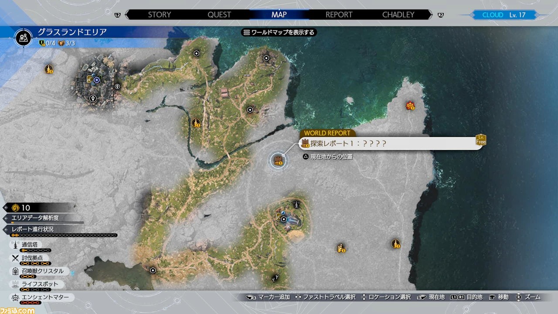Select the CLOUD Lv. 17 character badge
The height and width of the screenshot is (314, 558).
tap(504, 15)
